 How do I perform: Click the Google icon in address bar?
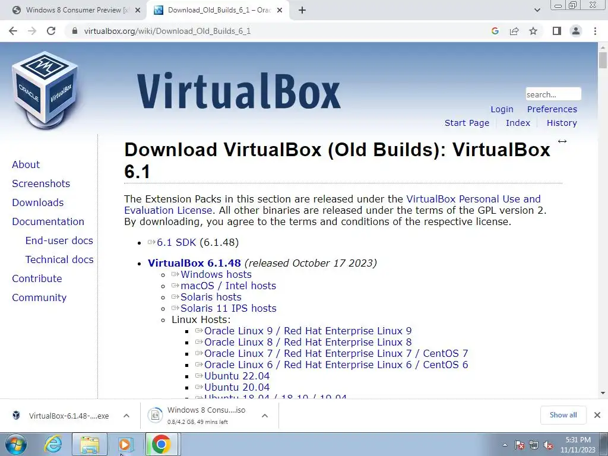pos(495,31)
